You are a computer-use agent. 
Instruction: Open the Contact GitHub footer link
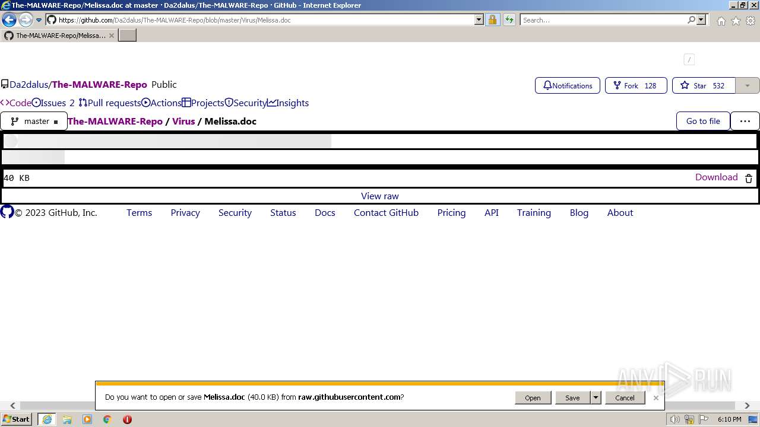tap(387, 213)
